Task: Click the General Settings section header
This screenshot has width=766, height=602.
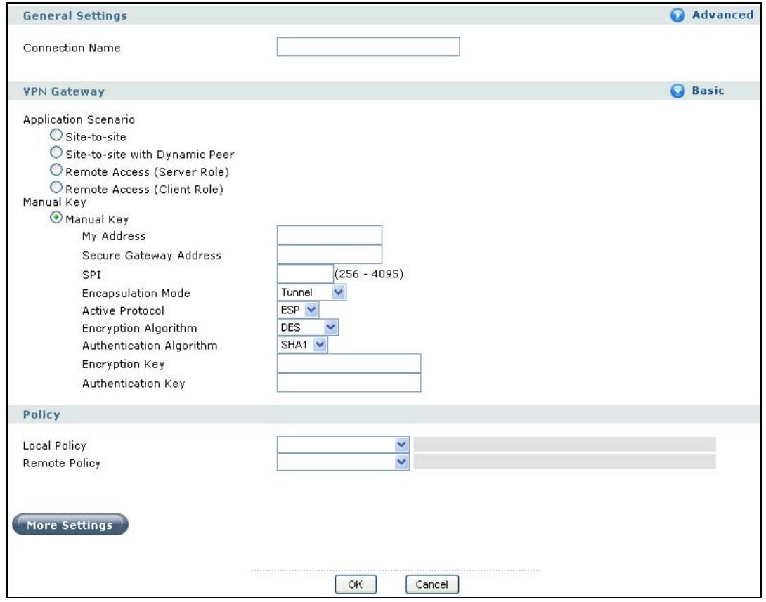Action: [74, 15]
